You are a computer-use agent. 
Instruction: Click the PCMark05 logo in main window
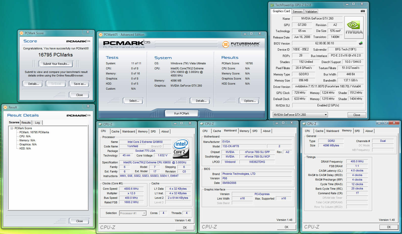(x=126, y=44)
